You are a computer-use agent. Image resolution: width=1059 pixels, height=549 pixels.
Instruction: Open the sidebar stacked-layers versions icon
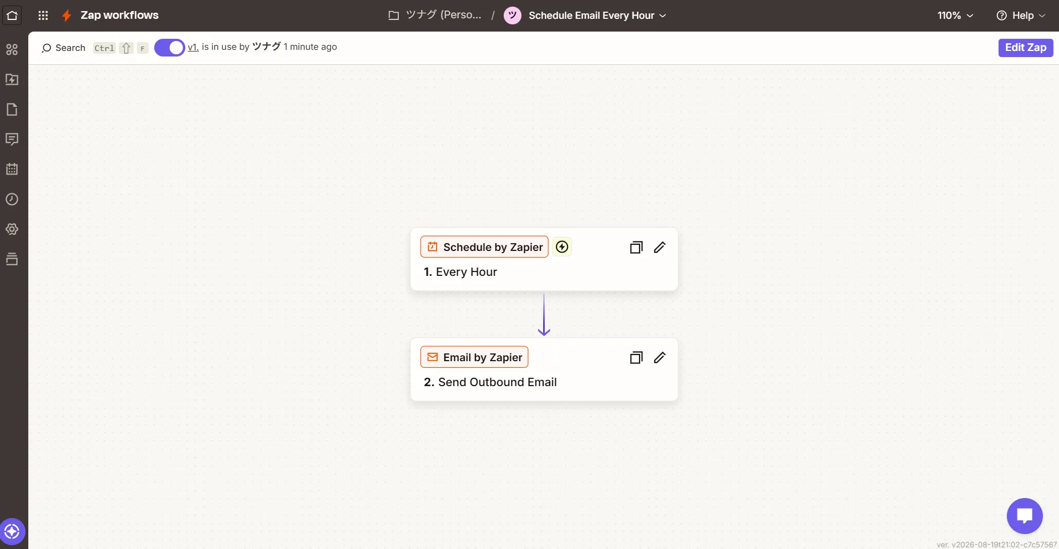click(12, 259)
